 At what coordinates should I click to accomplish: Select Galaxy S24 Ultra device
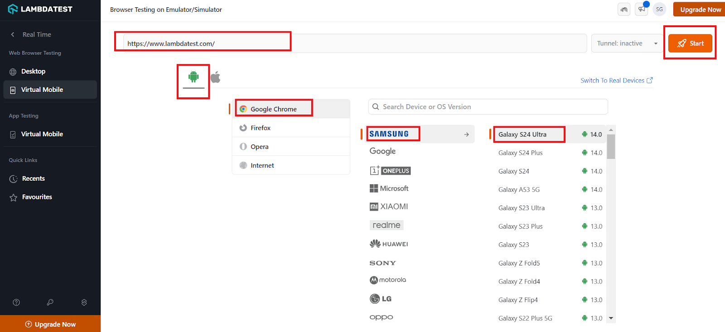[549, 135]
